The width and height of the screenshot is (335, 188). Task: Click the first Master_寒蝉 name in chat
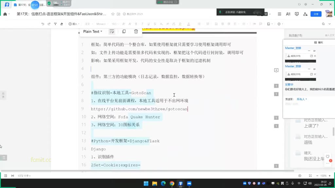pos(293,48)
